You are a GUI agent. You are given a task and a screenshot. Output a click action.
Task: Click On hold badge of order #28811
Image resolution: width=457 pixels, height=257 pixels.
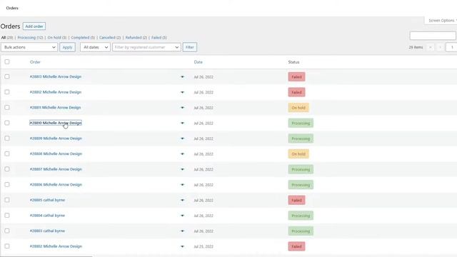(298, 108)
